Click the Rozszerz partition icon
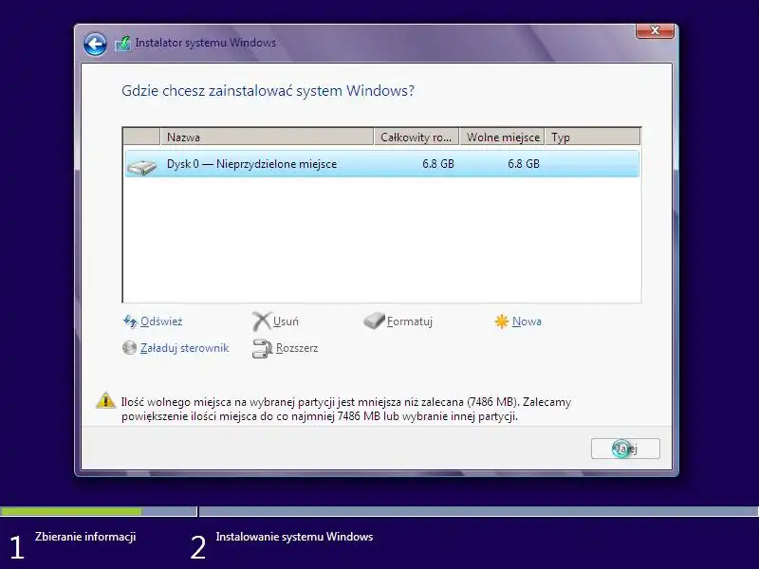Image resolution: width=759 pixels, height=569 pixels. (x=263, y=348)
